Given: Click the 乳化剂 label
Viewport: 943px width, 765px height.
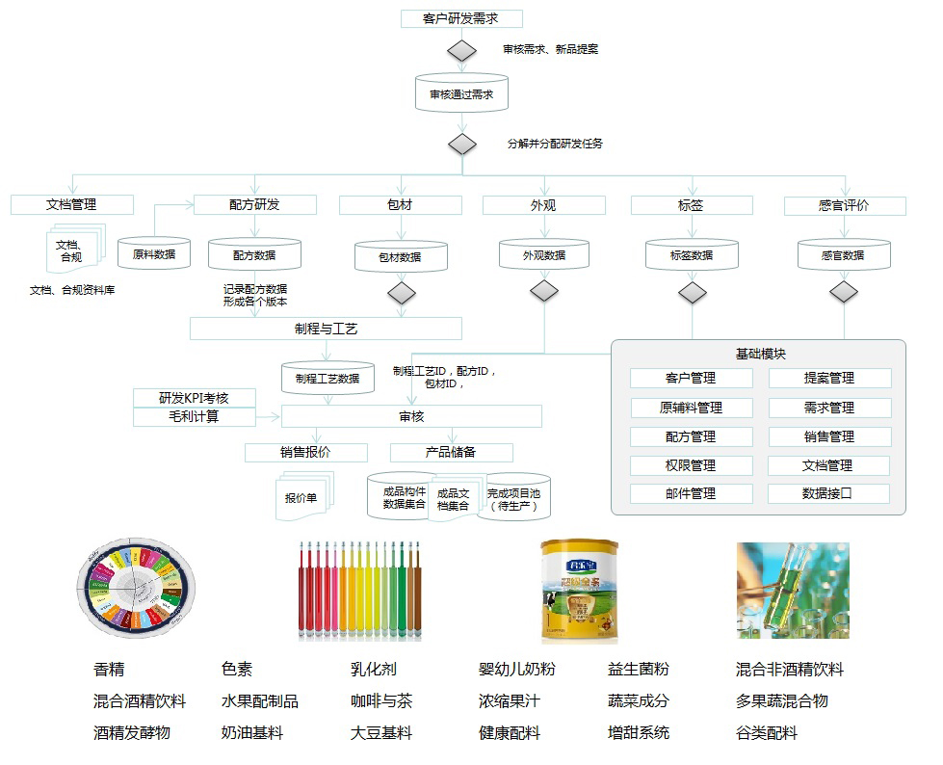Looking at the screenshot, I should (x=374, y=669).
